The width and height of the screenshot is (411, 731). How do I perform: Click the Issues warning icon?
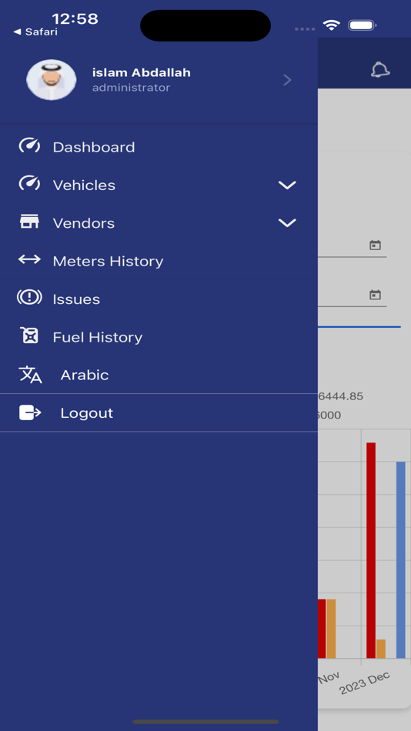click(x=29, y=297)
